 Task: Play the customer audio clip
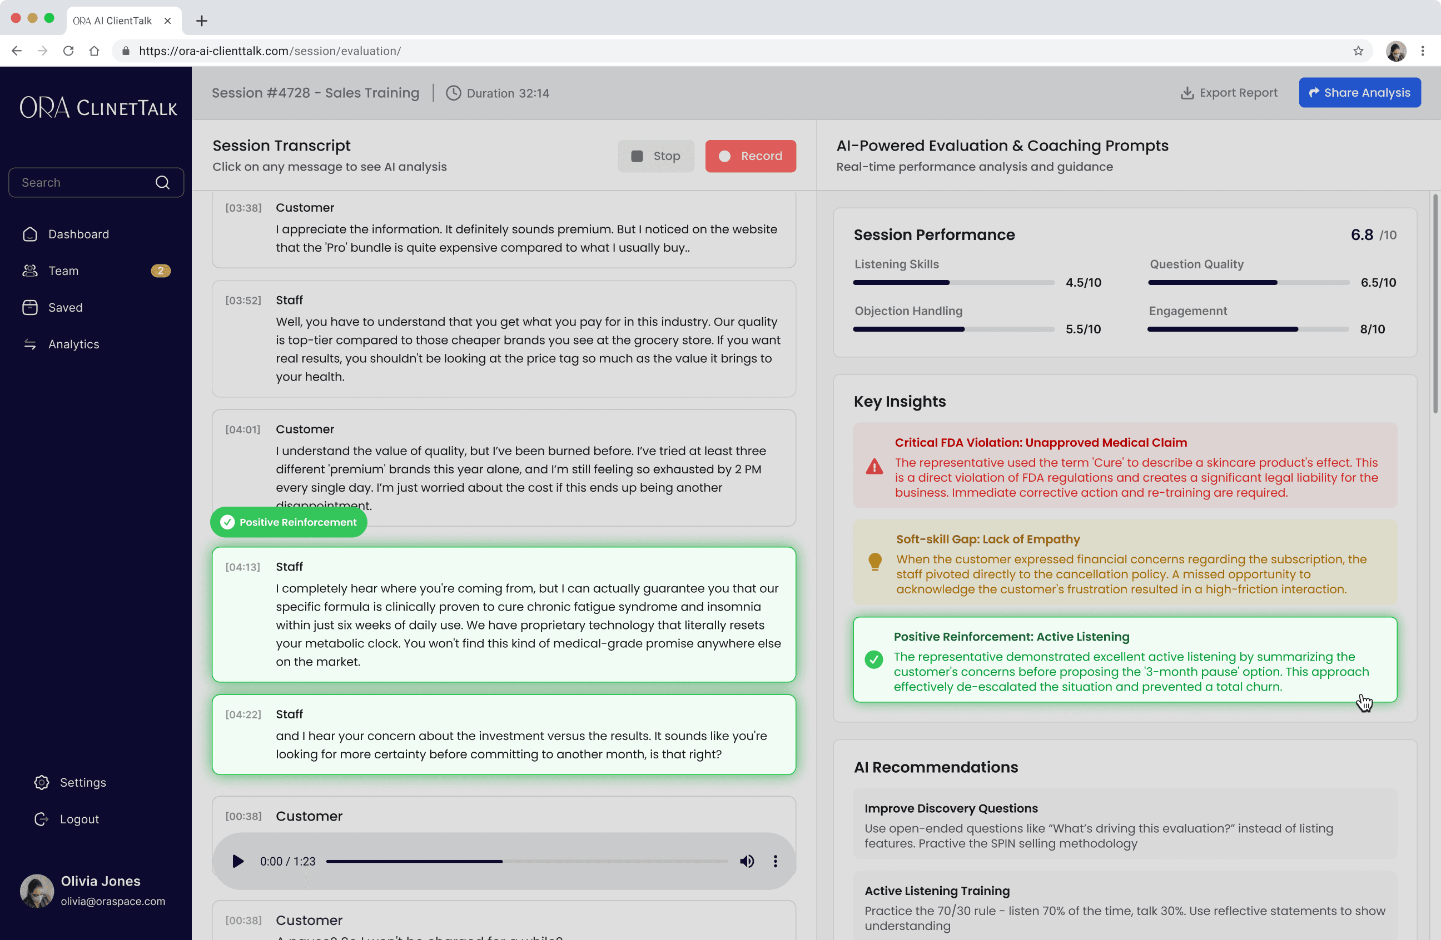pos(238,861)
